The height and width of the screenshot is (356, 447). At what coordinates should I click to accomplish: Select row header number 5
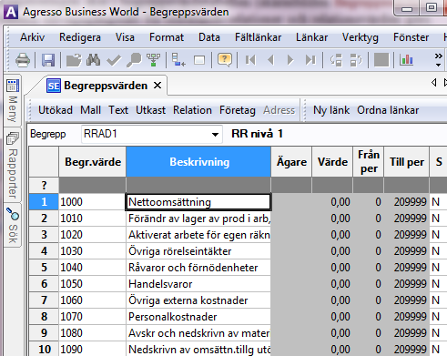point(44,268)
